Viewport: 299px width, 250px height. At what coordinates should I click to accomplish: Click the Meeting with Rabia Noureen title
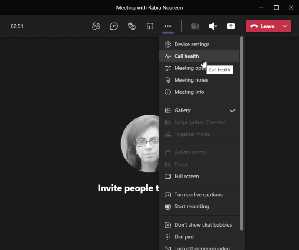[149, 8]
